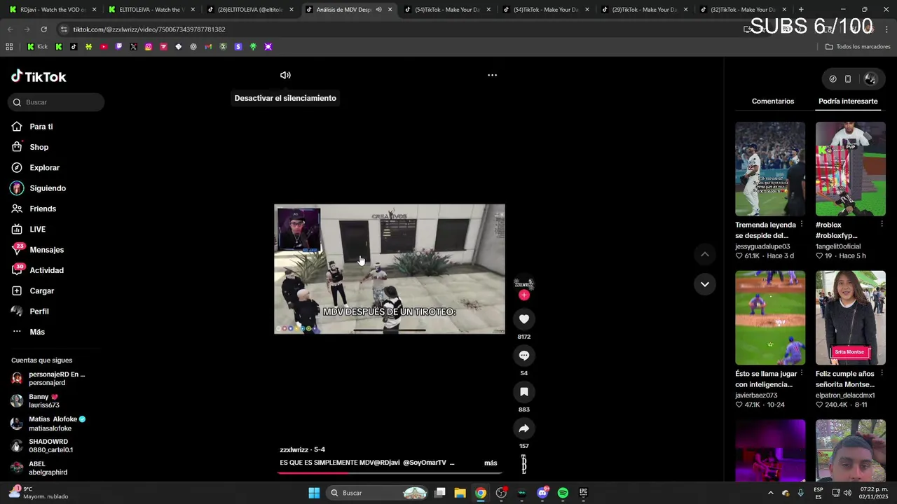Image resolution: width=897 pixels, height=504 pixels.
Task: Share the video with arrow icon
Action: (x=523, y=428)
